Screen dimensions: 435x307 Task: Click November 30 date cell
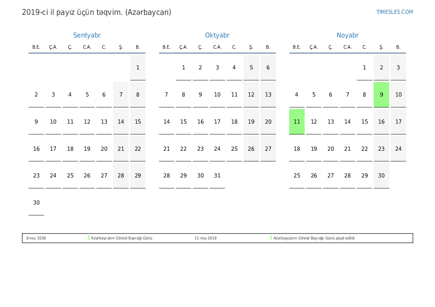[x=381, y=176]
